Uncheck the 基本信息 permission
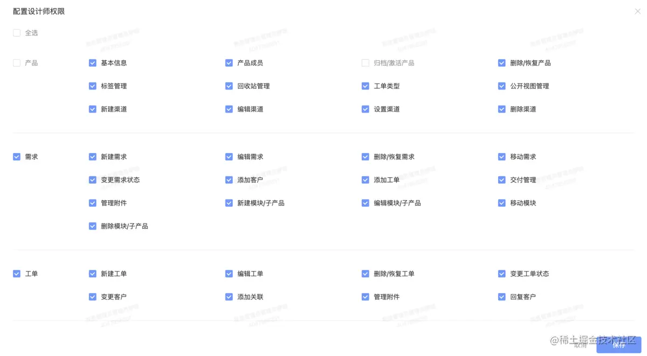This screenshot has width=647, height=356. click(x=93, y=63)
